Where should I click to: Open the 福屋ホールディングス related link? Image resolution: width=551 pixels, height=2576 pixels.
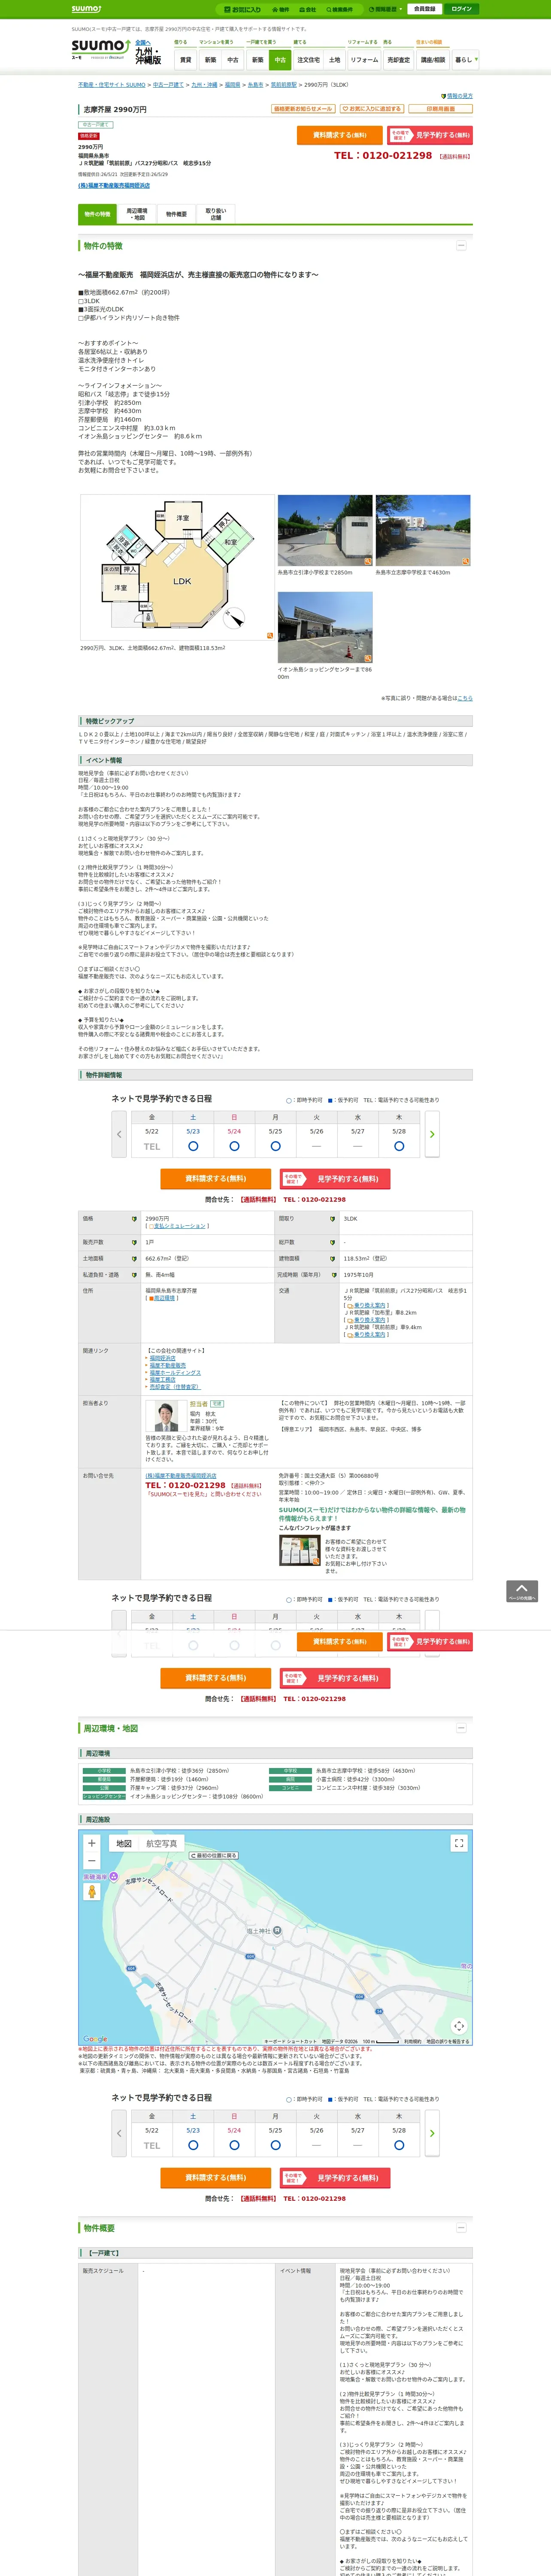tap(175, 1372)
